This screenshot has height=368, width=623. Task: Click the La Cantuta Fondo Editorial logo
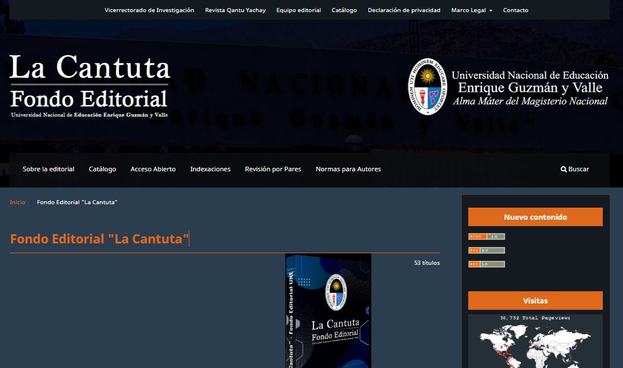click(x=89, y=87)
